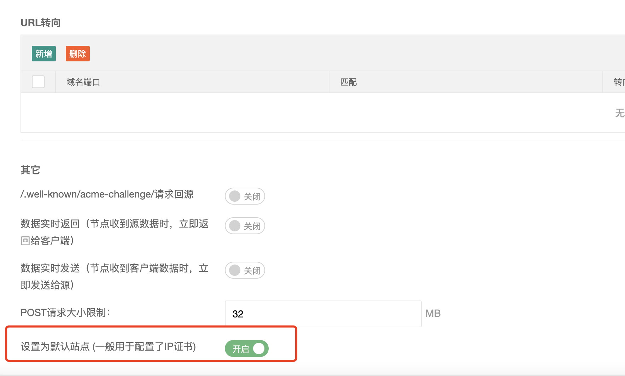Click the MB unit label
625x376 pixels.
[433, 313]
